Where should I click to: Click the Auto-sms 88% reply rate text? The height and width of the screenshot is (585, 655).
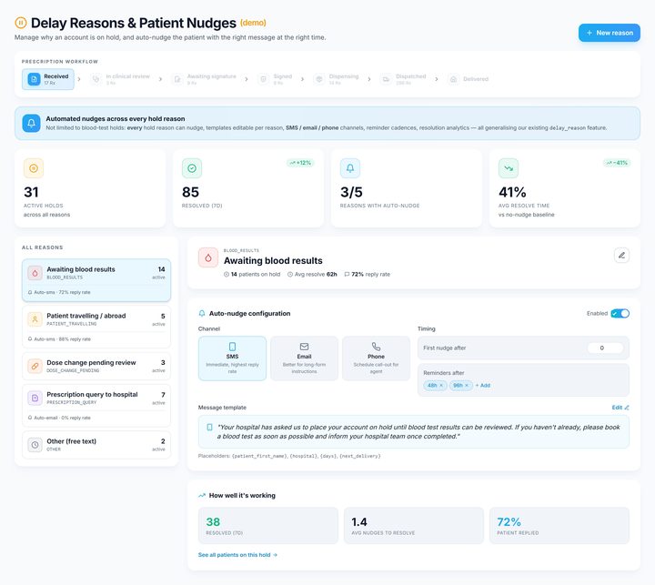[x=62, y=339]
